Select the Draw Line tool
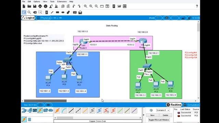The image size is (219, 123). 52,12
